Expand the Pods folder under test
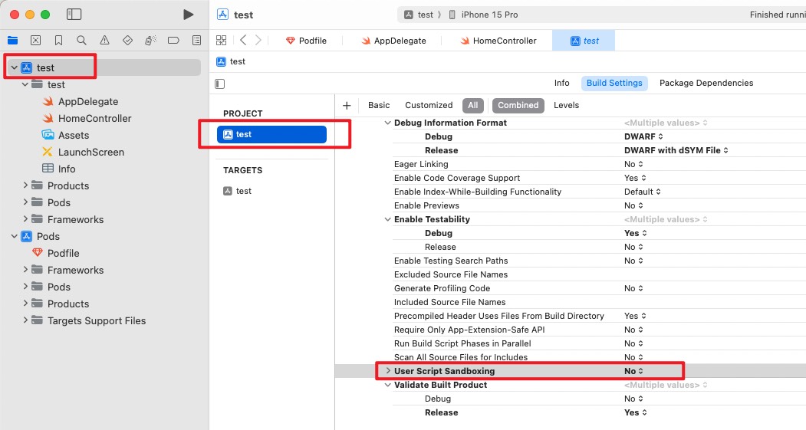806x430 pixels. pos(25,202)
